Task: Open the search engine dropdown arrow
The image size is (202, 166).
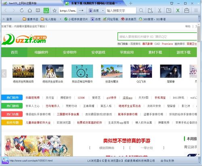Action: click(x=103, y=10)
